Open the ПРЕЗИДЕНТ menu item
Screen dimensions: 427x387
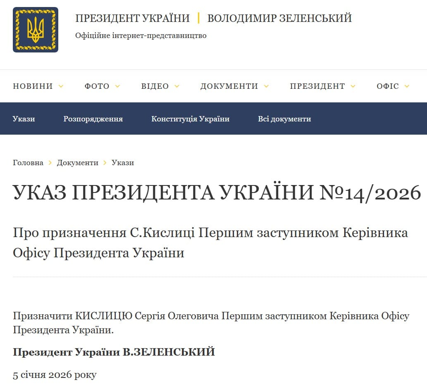click(317, 86)
